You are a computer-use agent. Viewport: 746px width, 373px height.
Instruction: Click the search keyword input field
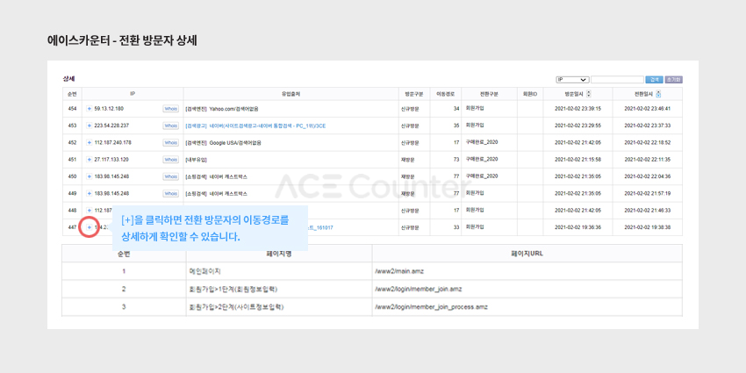click(617, 80)
